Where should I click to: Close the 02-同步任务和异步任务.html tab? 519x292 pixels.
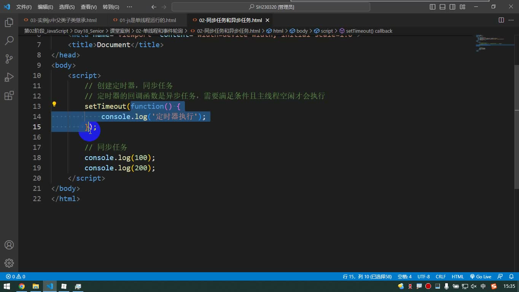pos(267,20)
